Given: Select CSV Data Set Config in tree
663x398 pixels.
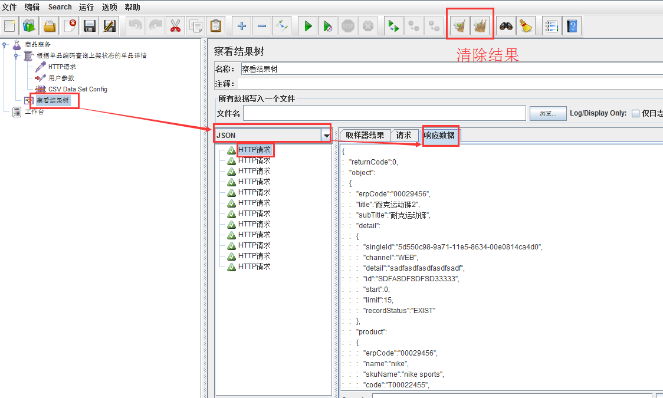Looking at the screenshot, I should coord(77,89).
